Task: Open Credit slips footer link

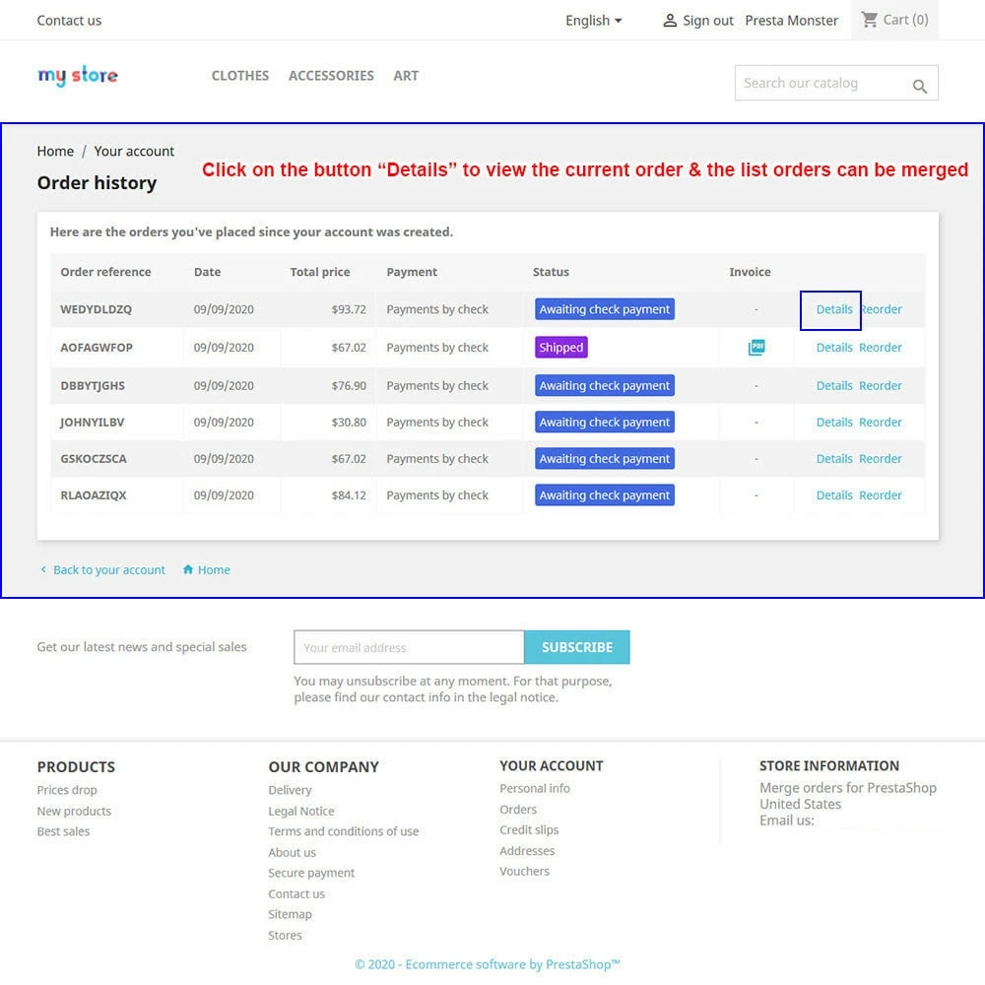Action: click(x=529, y=829)
